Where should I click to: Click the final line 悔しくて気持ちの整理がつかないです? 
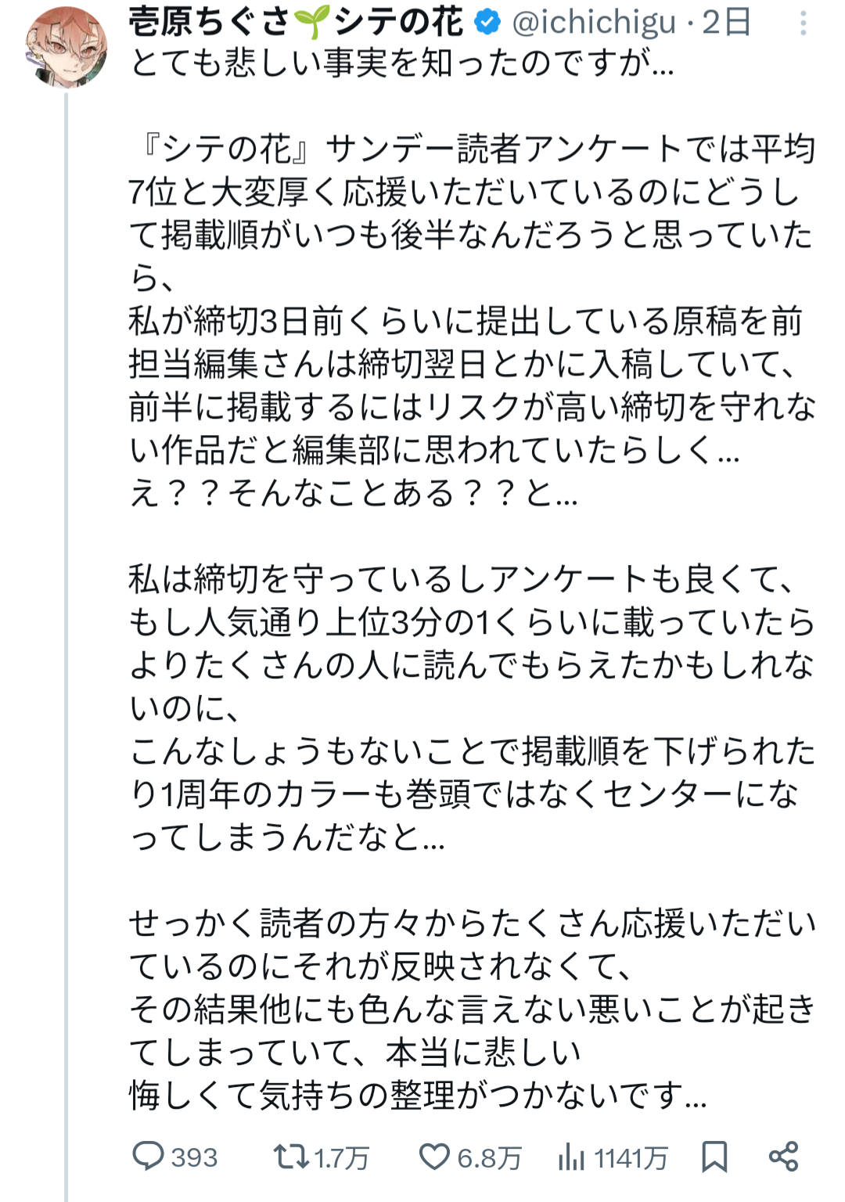[x=418, y=1095]
